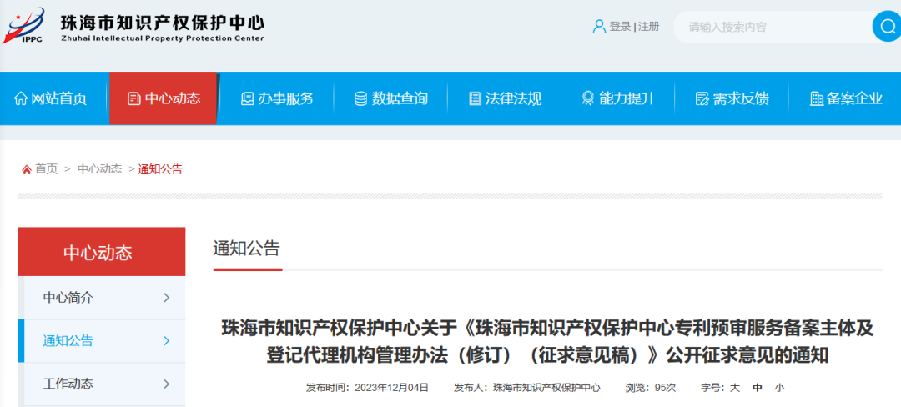Open 备案企业 in the nav bar
The image size is (901, 407).
click(846, 98)
